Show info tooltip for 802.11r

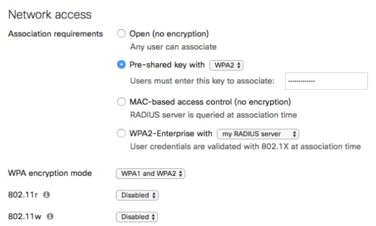[46, 195]
